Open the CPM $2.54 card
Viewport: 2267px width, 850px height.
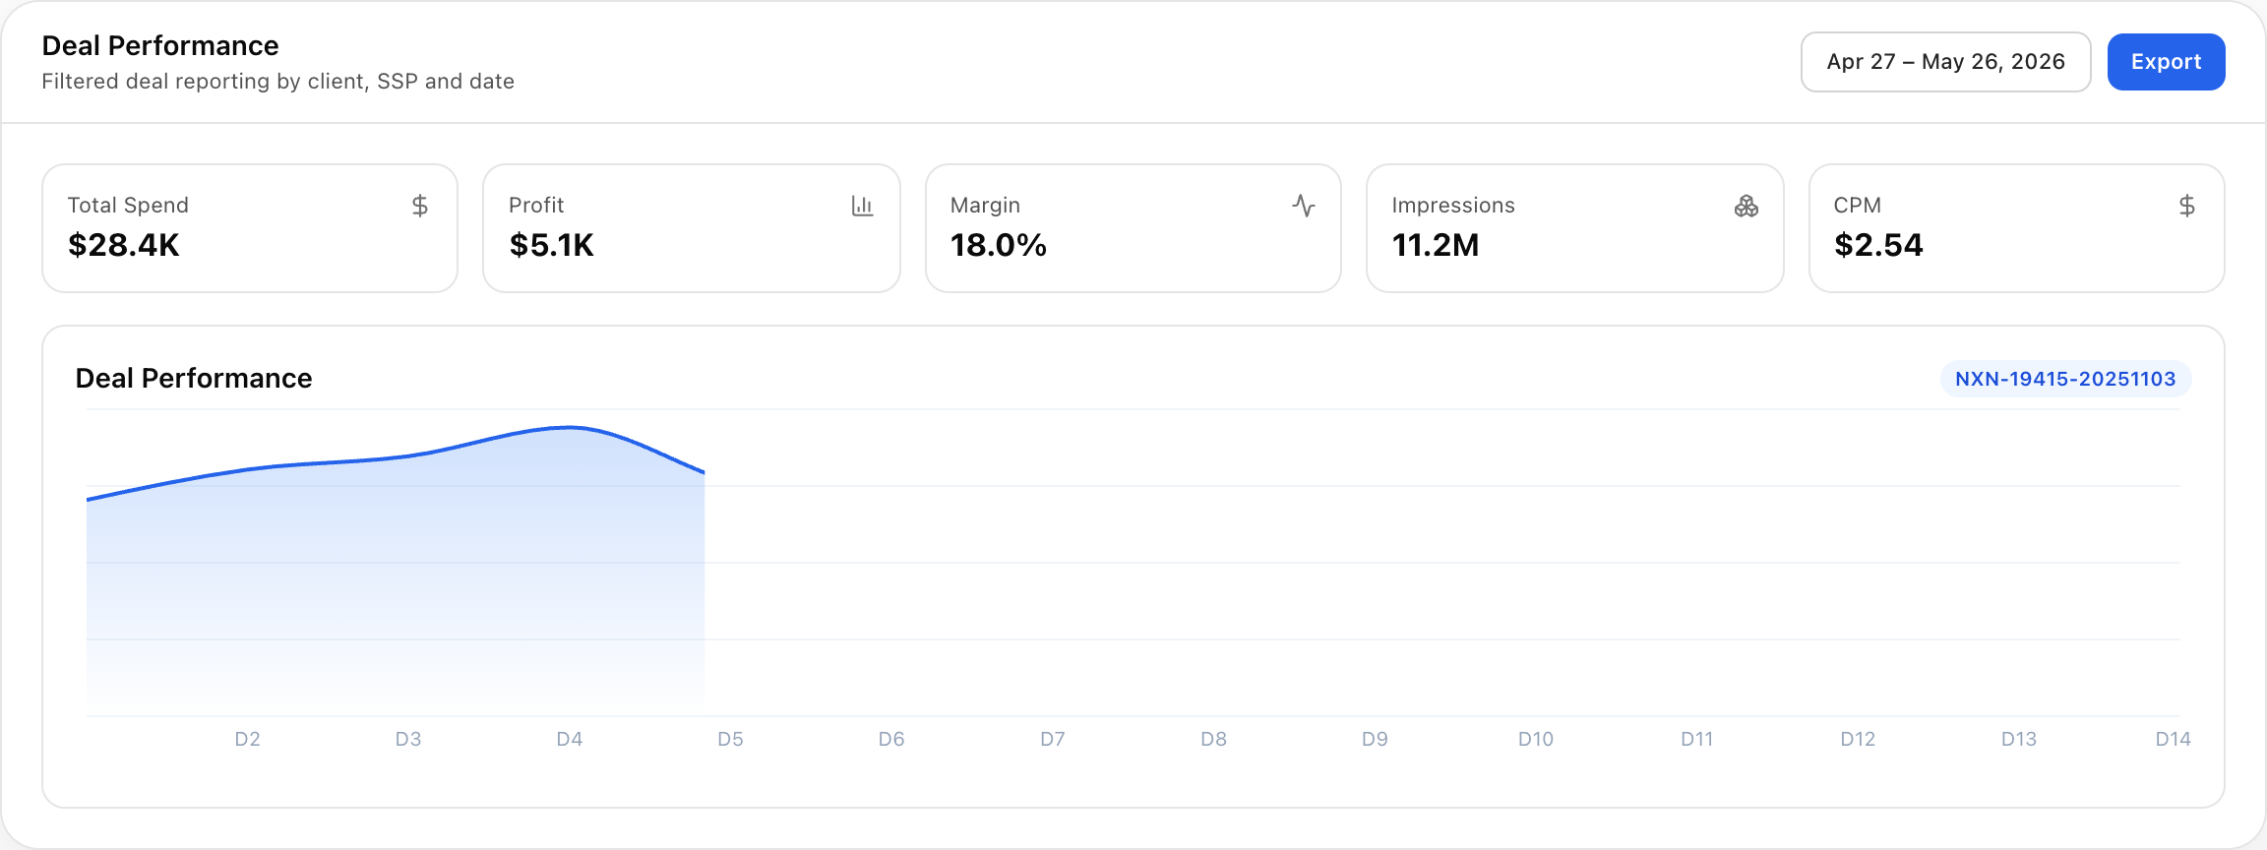[2017, 228]
